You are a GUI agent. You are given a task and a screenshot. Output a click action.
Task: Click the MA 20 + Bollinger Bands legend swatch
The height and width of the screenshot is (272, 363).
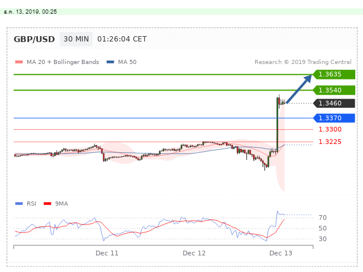(19, 62)
